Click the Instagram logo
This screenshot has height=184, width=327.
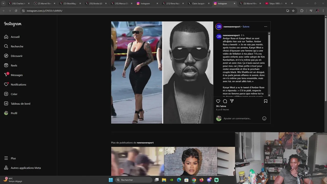click(x=13, y=24)
